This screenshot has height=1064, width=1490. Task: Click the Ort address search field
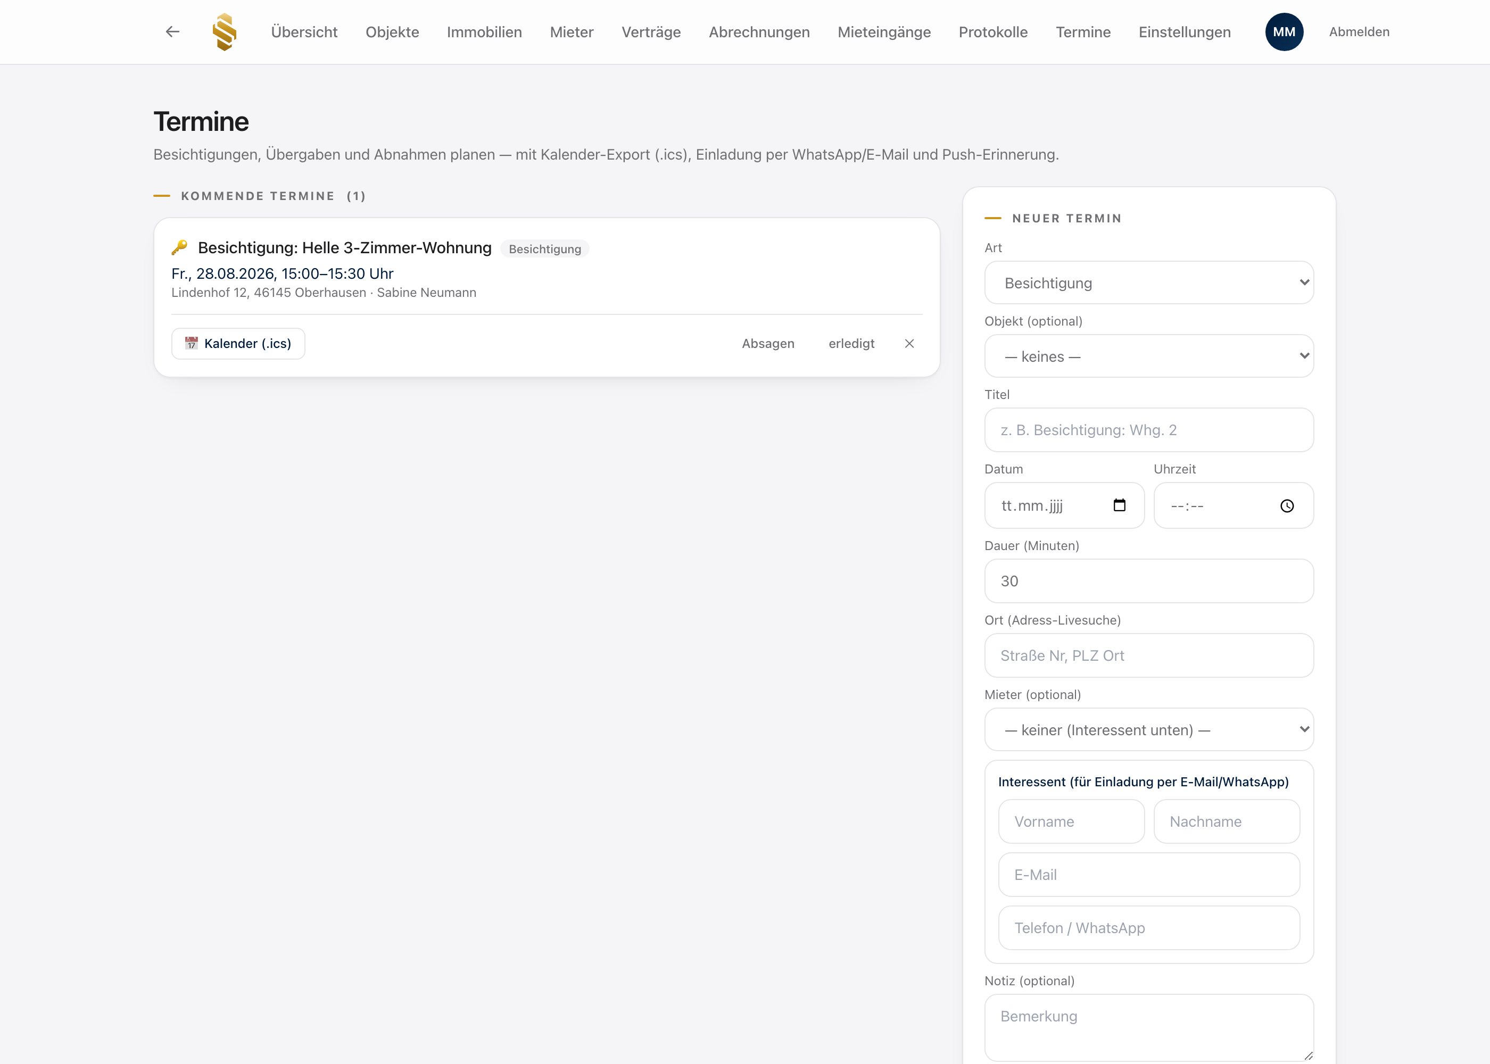click(x=1148, y=655)
